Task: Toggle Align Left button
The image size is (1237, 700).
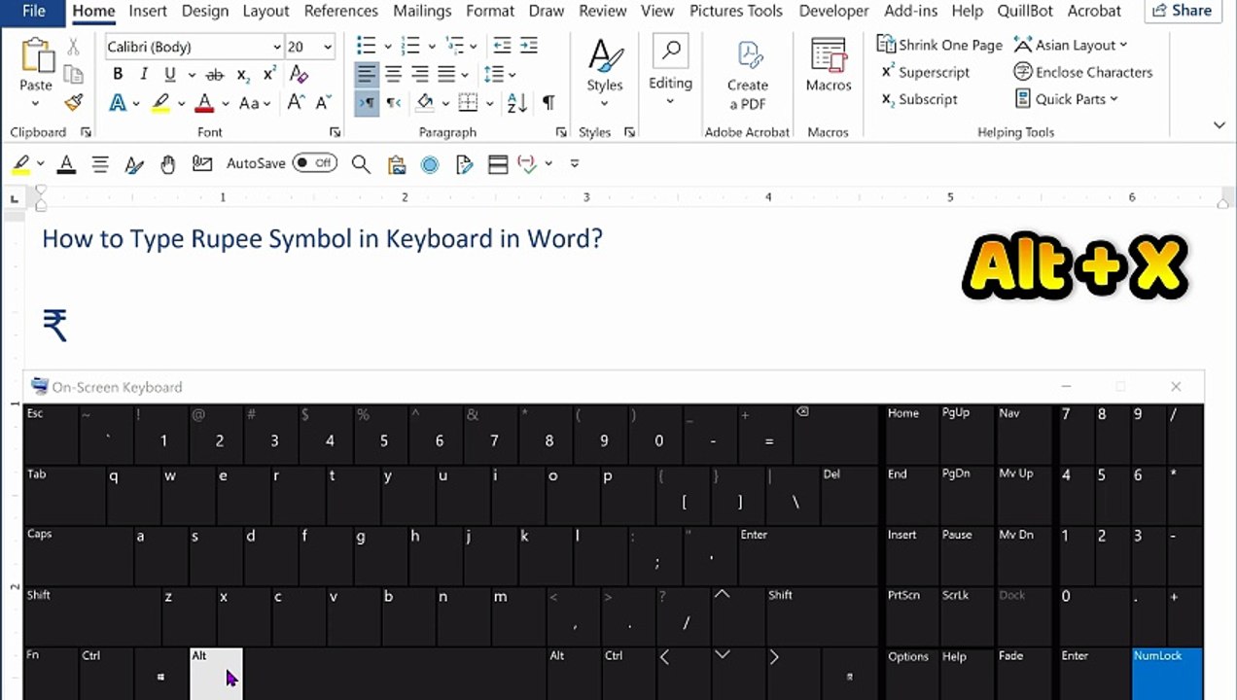Action: (x=367, y=74)
